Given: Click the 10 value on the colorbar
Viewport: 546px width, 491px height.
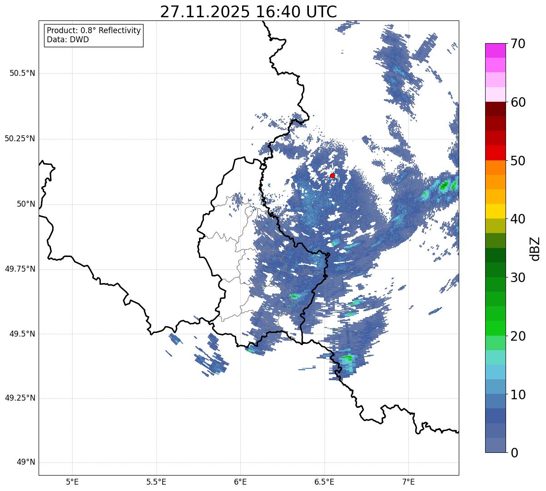Looking at the screenshot, I should point(518,395).
